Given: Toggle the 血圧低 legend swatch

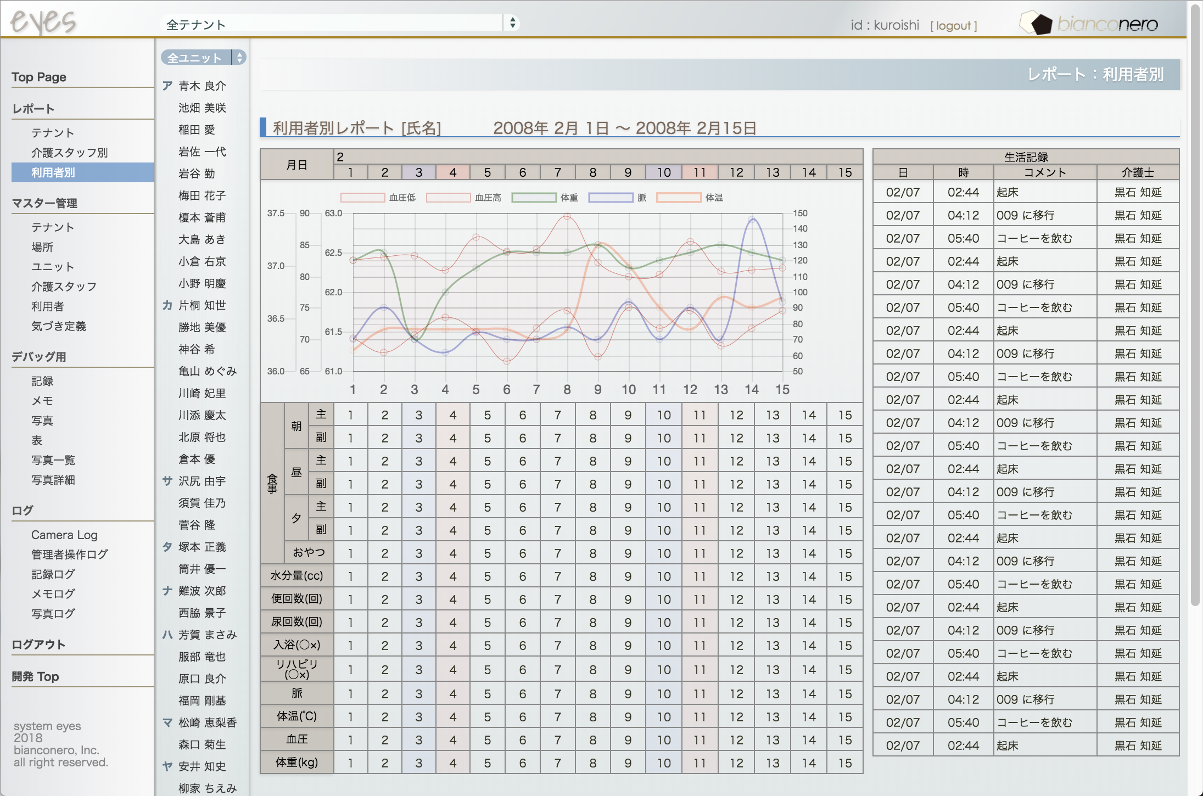Looking at the screenshot, I should [362, 198].
